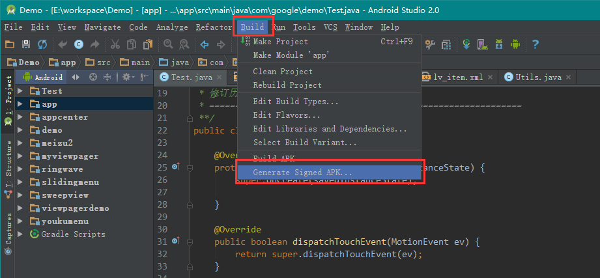Open the Project panel gear settings dropdown
This screenshot has height=278, width=600.
[128, 77]
